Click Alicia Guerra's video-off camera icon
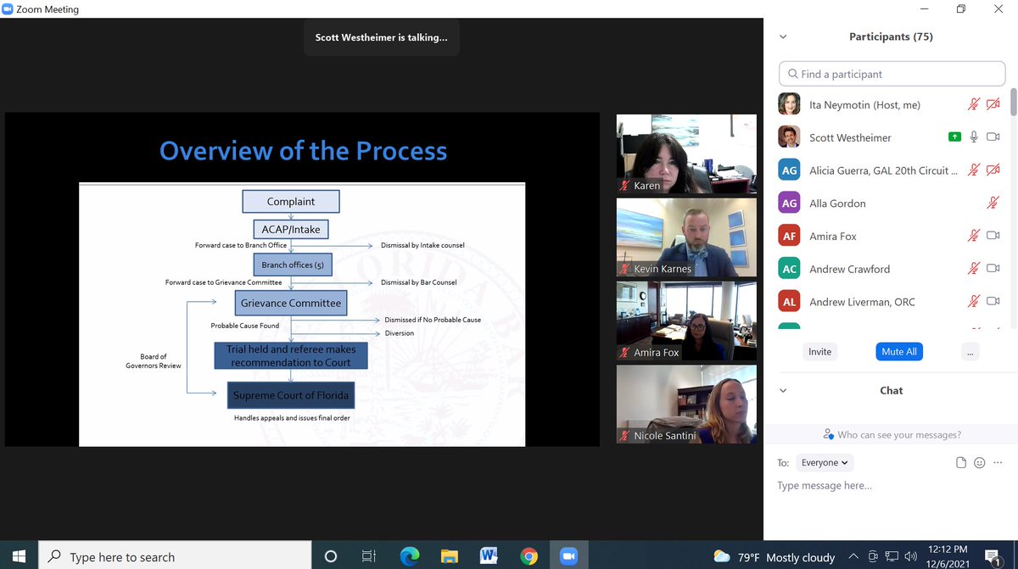 993,170
